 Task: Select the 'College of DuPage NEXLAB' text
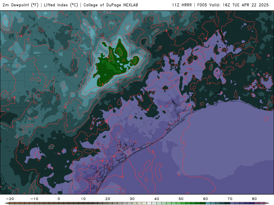click(111, 5)
